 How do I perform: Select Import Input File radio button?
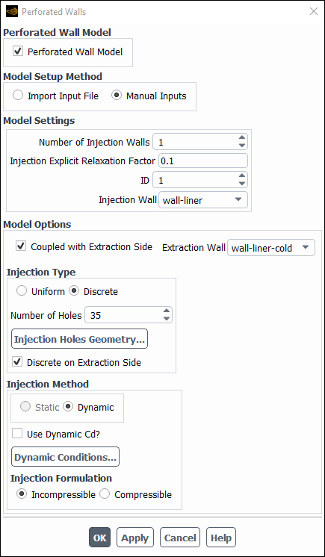[18, 96]
